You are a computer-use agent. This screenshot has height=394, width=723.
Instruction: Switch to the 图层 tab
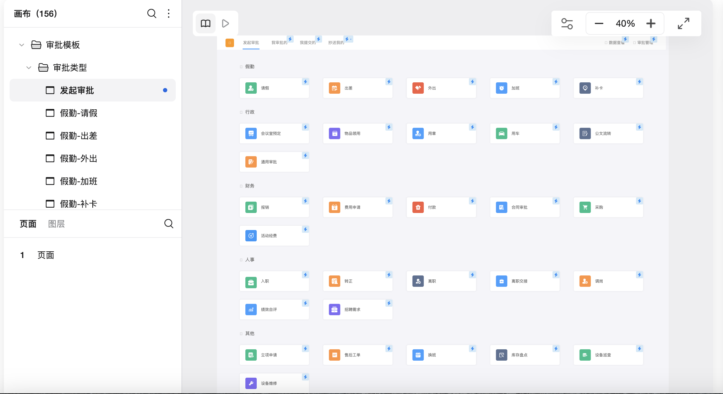56,224
